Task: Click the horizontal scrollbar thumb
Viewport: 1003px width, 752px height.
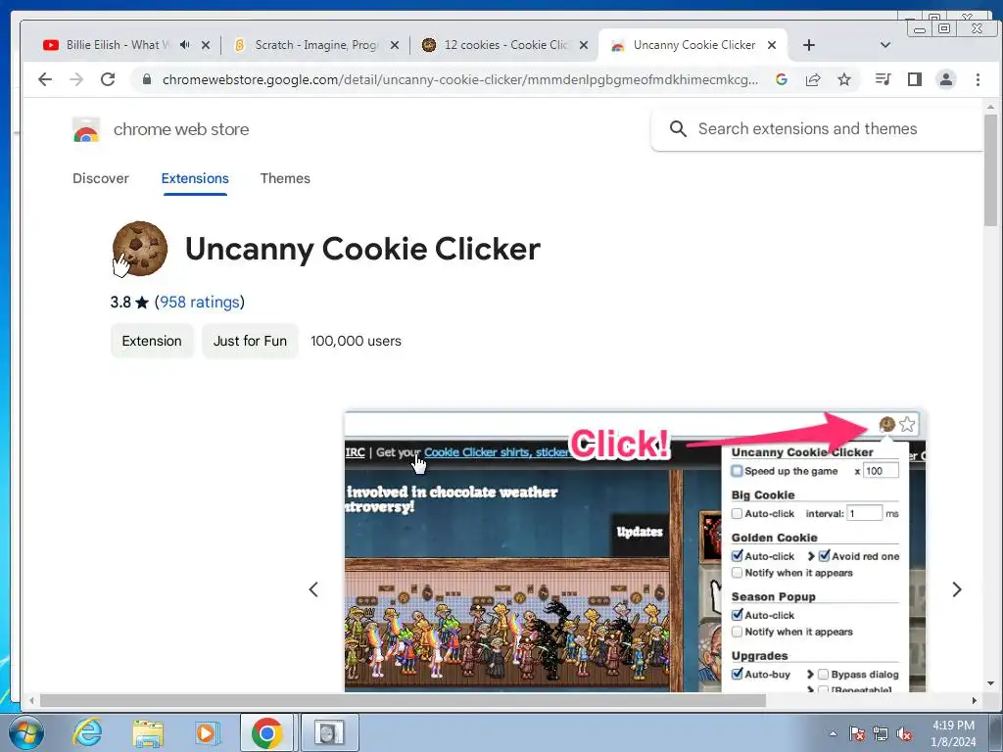Action: pos(403,700)
